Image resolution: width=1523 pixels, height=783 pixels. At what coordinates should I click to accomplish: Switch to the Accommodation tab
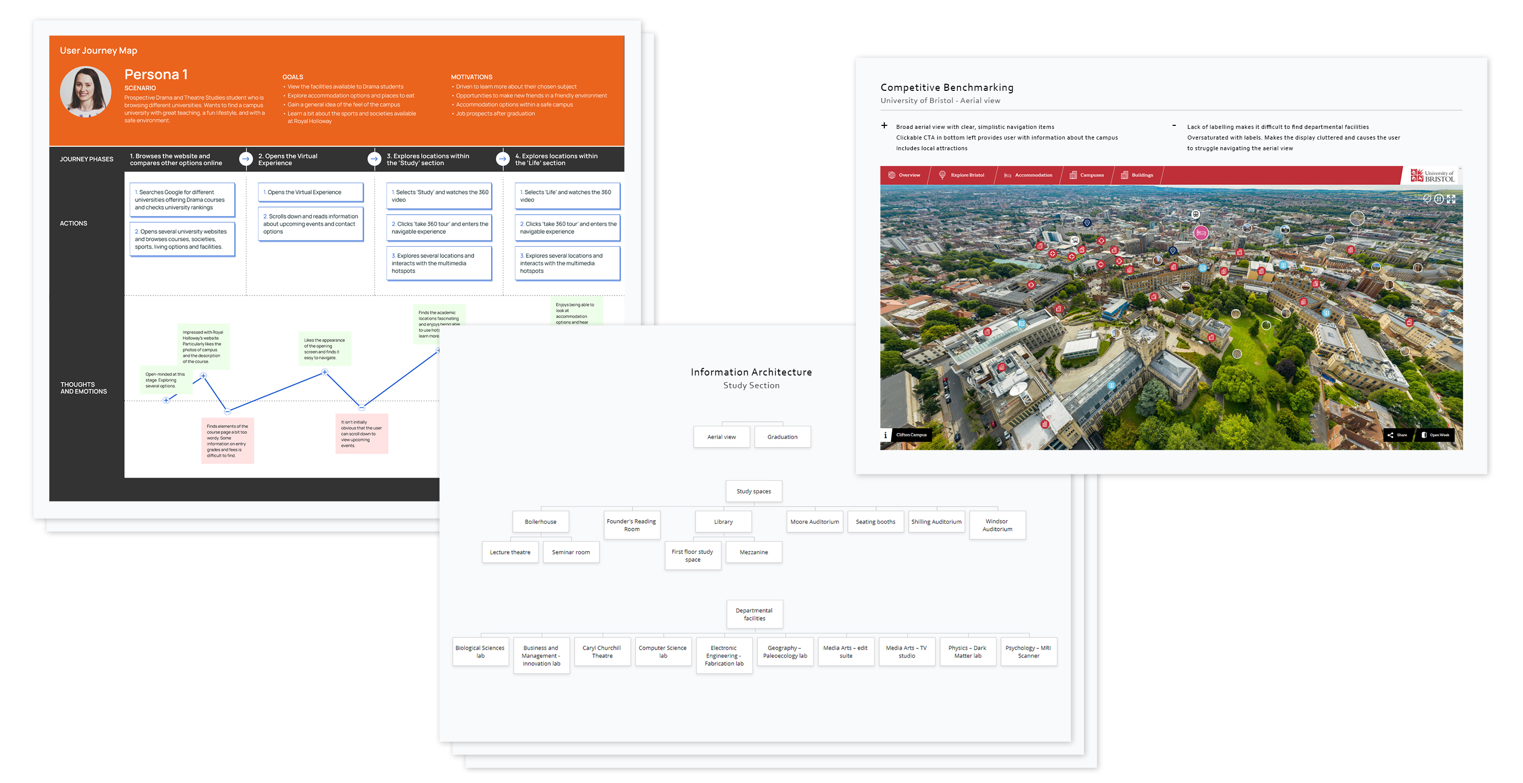pyautogui.click(x=1028, y=175)
